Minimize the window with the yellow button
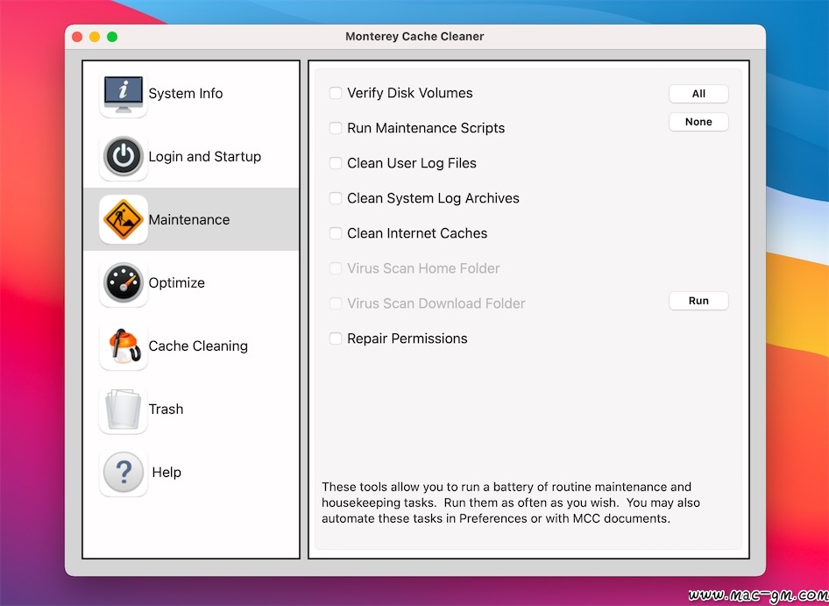The width and height of the screenshot is (829, 606). coord(95,37)
